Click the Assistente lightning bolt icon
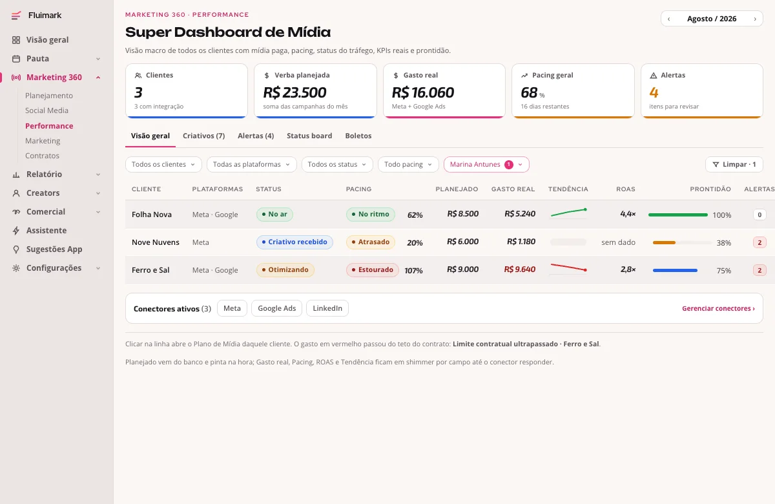The height and width of the screenshot is (504, 775). point(16,231)
